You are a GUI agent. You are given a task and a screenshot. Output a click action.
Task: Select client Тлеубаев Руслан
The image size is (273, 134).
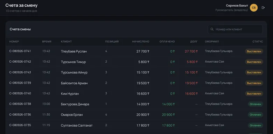tap(74, 51)
